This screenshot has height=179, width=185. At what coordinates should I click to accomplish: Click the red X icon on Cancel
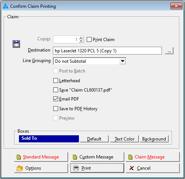[131, 168]
